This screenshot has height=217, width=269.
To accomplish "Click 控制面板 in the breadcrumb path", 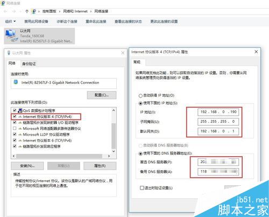I will [49, 11].
